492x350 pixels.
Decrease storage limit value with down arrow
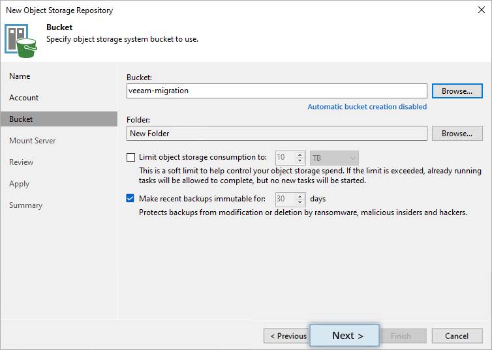tap(300, 160)
